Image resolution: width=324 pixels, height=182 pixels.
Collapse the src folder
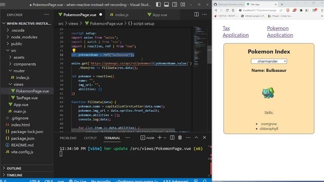tap(27, 51)
